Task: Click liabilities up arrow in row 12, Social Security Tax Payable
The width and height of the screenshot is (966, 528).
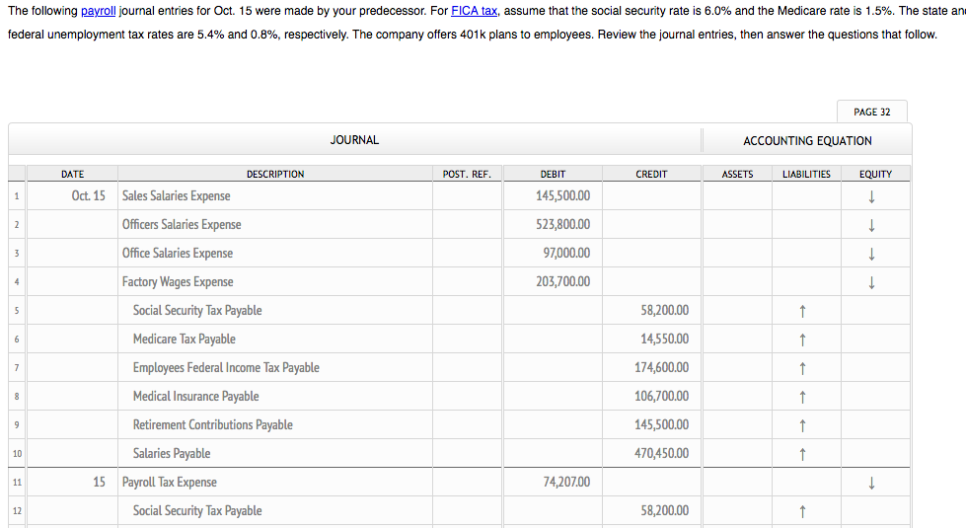Action: point(802,511)
